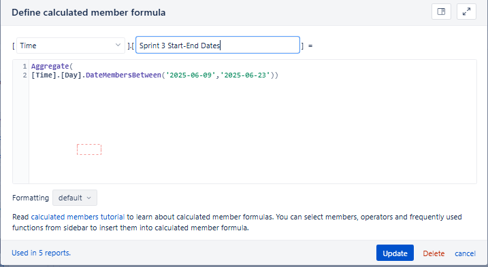Click line number 2 in the gutter
The height and width of the screenshot is (267, 488).
pyautogui.click(x=25, y=75)
